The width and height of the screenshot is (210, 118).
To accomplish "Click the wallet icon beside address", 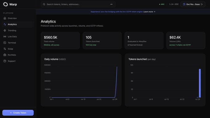I will click(x=184, y=4).
